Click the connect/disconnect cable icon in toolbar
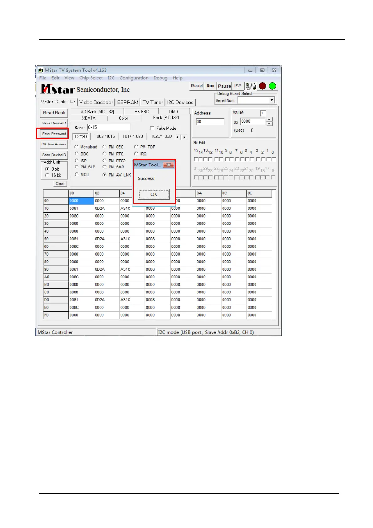Screen dimensions: 373x528 250,86
